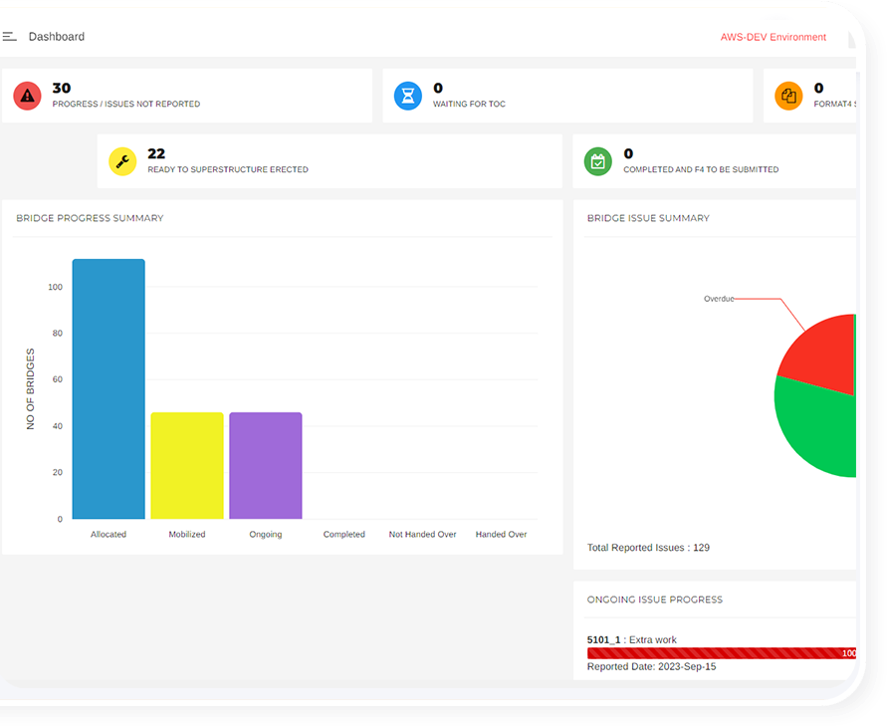The width and height of the screenshot is (887, 726).
Task: Click the green calendar Completed F4 icon
Action: [x=597, y=161]
